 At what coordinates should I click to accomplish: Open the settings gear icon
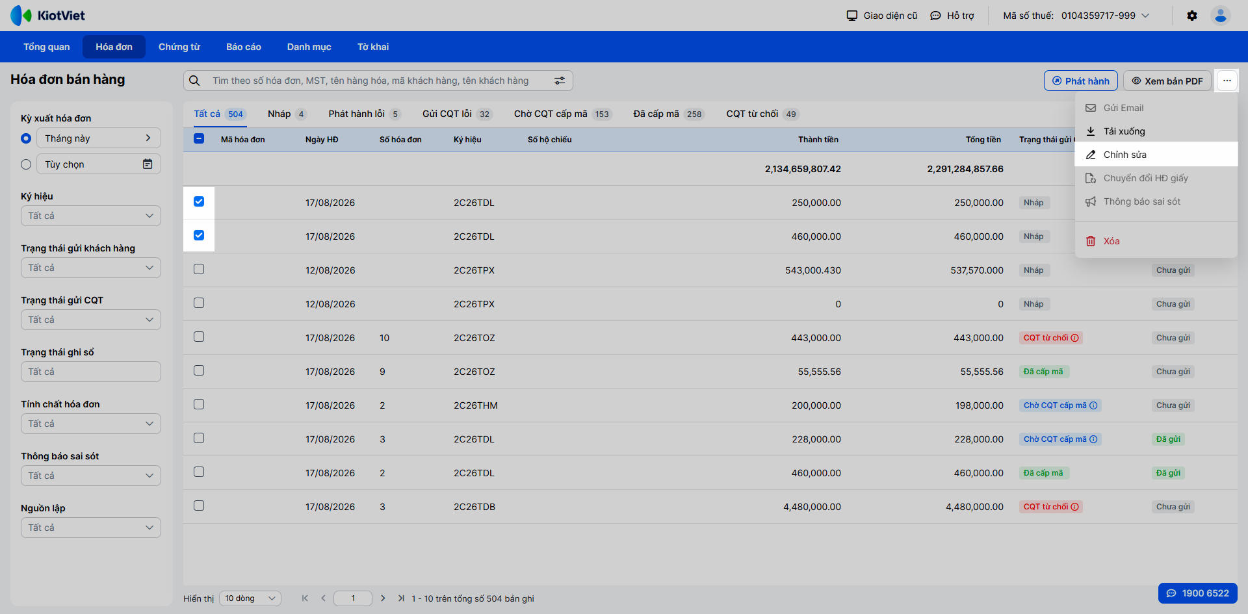coord(1192,16)
